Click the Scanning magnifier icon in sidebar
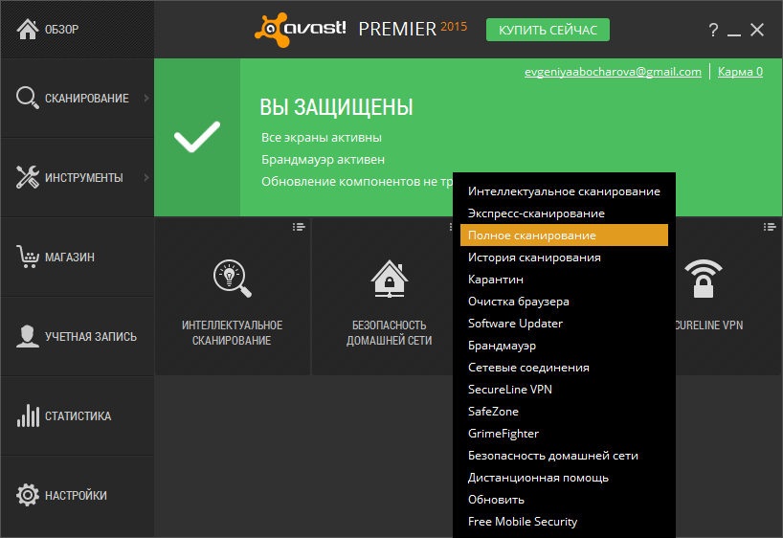 28,98
